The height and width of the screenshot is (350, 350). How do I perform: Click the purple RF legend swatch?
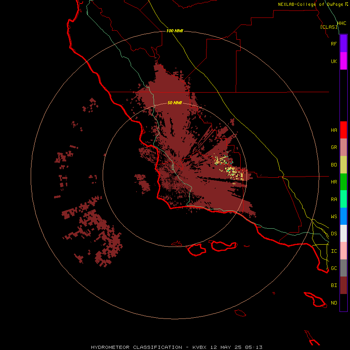point(343,44)
